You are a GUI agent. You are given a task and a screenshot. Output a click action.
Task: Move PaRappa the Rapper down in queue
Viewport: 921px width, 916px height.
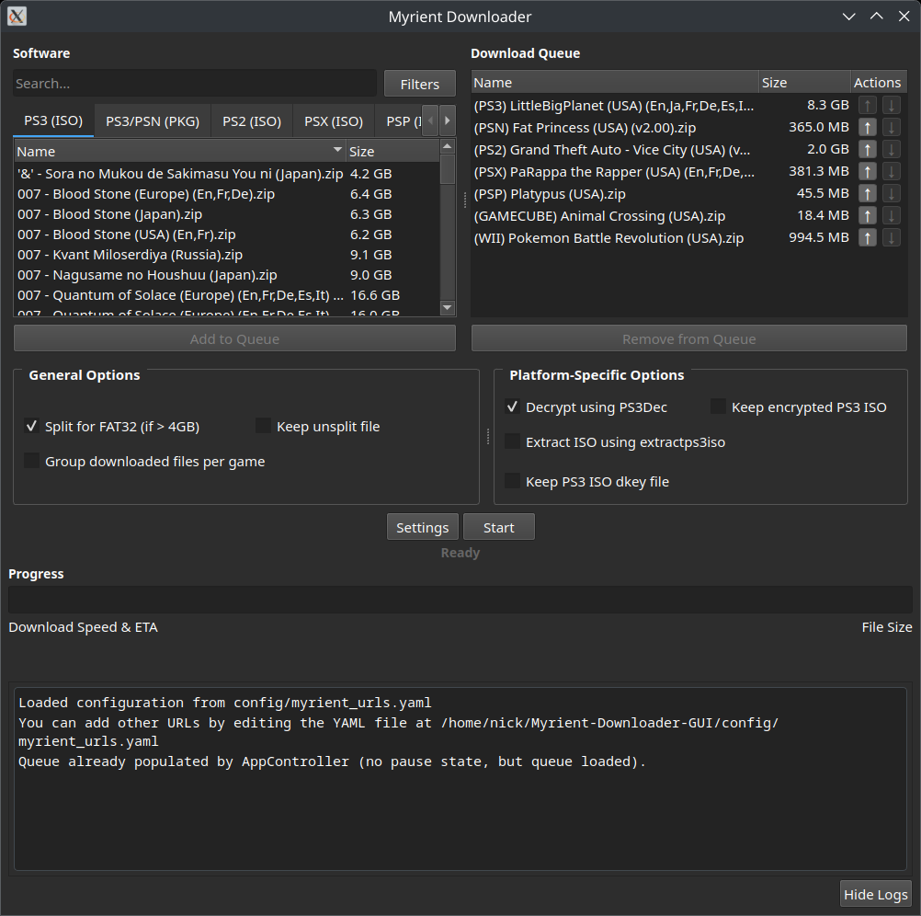click(x=891, y=171)
